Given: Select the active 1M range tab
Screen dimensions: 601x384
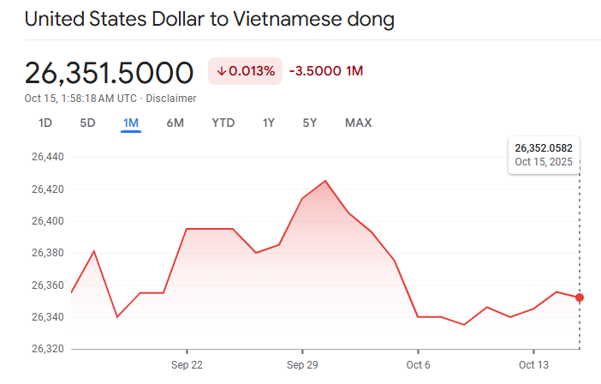Looking at the screenshot, I should pos(131,123).
